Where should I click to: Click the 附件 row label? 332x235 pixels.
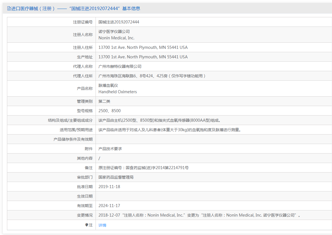click(x=89, y=149)
